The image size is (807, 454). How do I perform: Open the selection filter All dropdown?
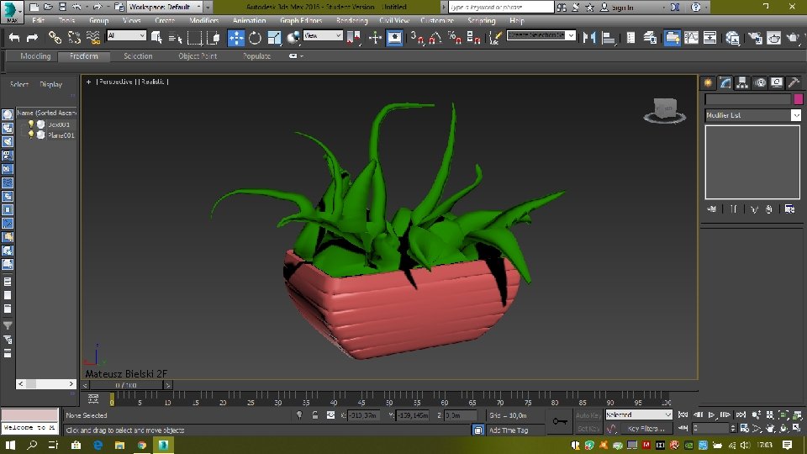tap(126, 36)
